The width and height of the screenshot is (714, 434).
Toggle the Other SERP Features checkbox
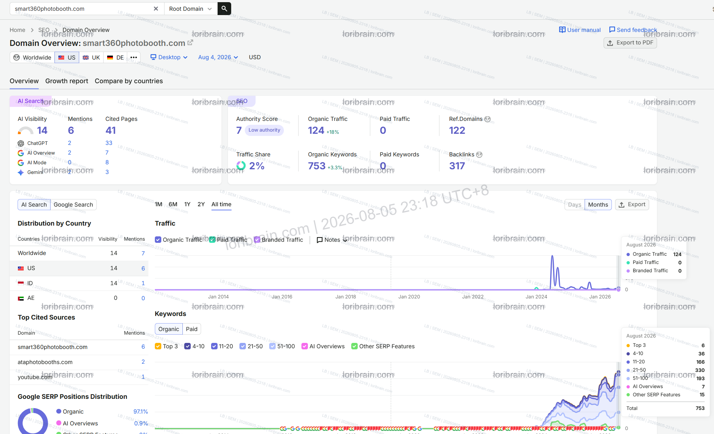click(x=354, y=346)
